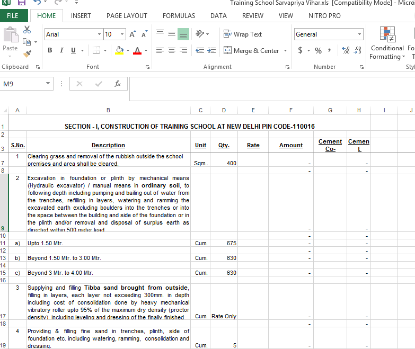The width and height of the screenshot is (415, 349).
Task: Click the Increase Font Size icon
Action: pyautogui.click(x=133, y=34)
